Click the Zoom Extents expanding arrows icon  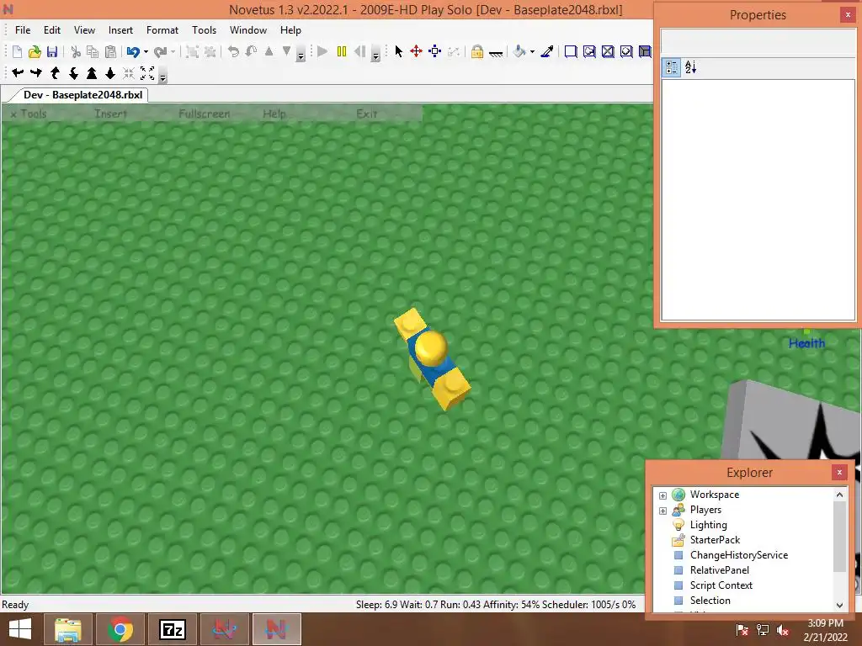[147, 72]
